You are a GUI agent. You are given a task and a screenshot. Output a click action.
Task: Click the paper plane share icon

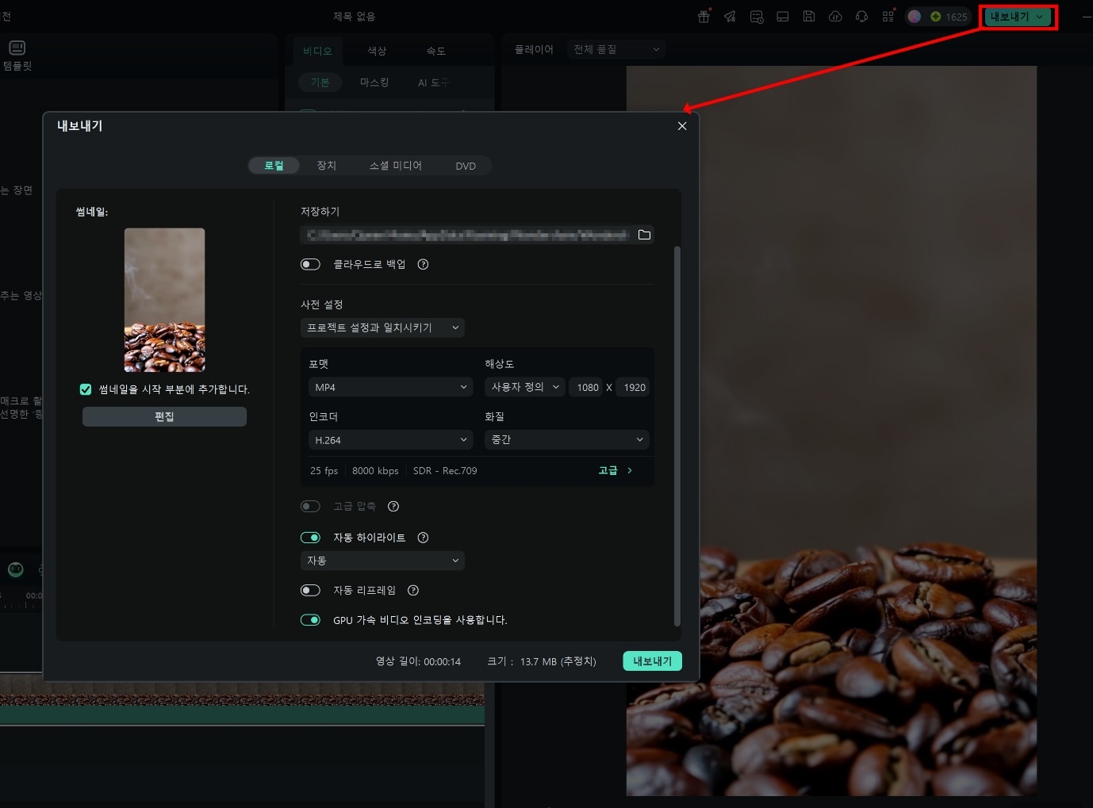[x=730, y=17]
